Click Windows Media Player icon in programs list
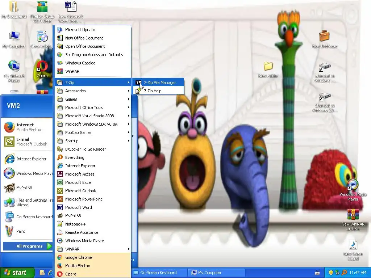Image resolution: width=371 pixels, height=278 pixels. point(60,241)
